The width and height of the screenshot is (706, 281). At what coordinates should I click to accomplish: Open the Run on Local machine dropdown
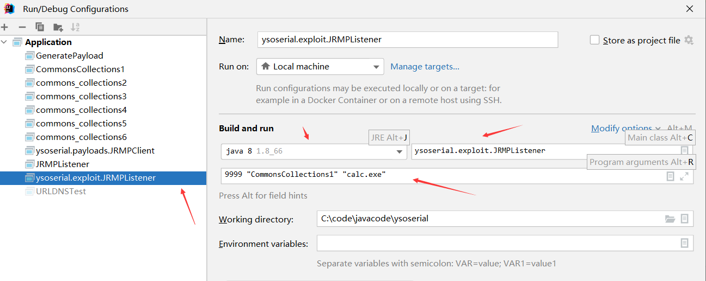click(320, 67)
